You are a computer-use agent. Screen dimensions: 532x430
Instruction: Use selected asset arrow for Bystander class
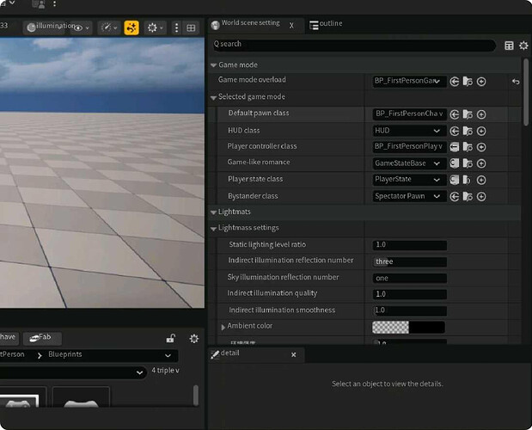454,196
